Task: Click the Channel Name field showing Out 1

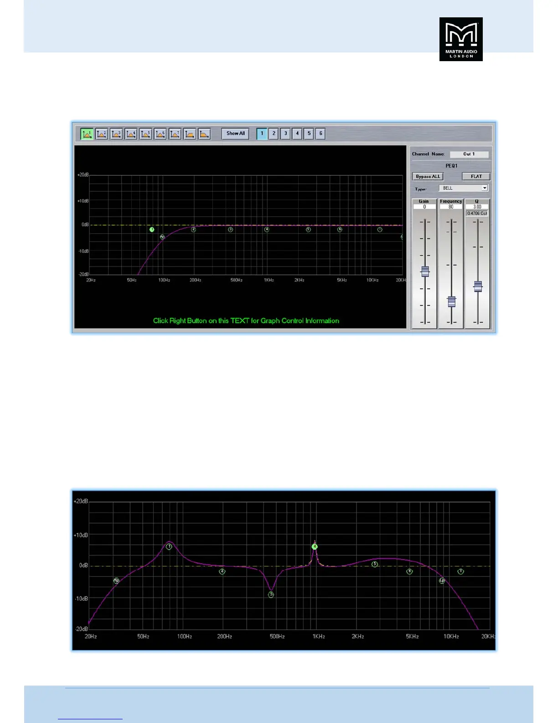Action: click(x=469, y=154)
